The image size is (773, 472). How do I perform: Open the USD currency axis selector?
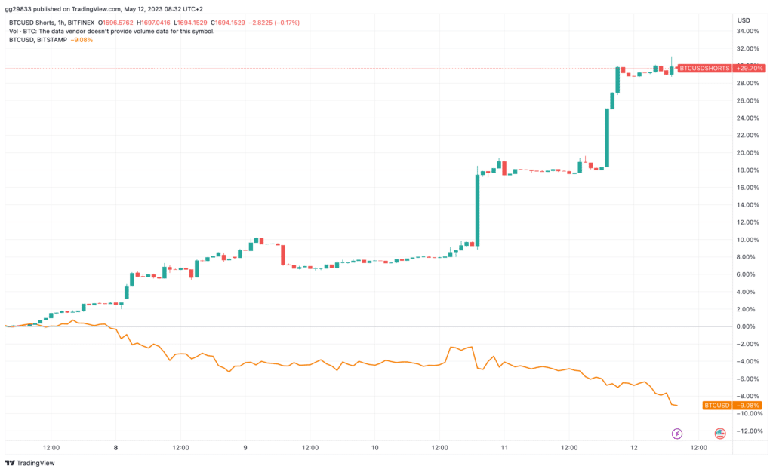click(744, 20)
